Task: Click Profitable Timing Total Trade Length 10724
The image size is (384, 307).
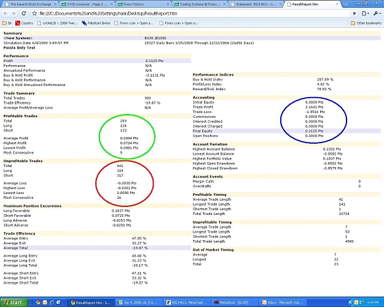Action: (x=344, y=214)
